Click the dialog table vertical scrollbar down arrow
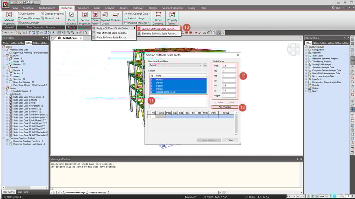This screenshot has width=355, height=199. (236, 135)
